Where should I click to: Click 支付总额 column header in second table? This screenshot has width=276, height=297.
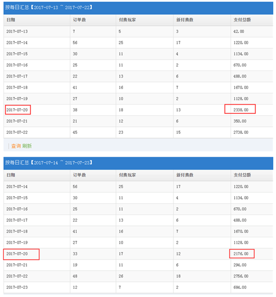pos(242,175)
